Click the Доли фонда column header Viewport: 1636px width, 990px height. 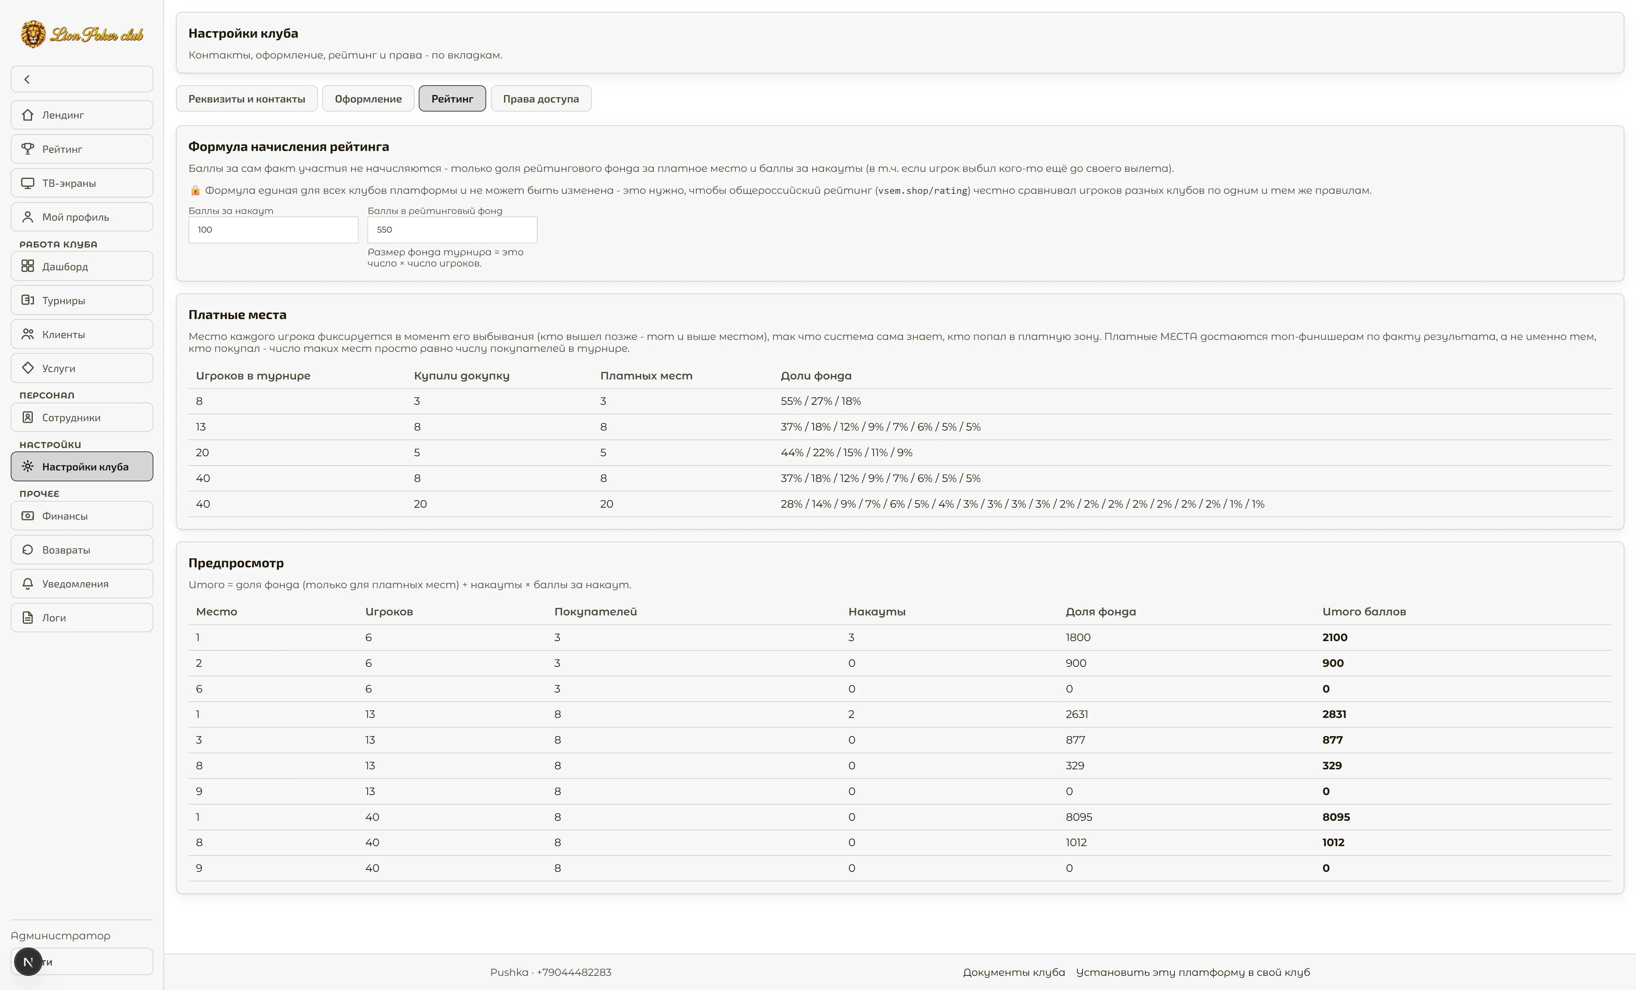pyautogui.click(x=816, y=376)
